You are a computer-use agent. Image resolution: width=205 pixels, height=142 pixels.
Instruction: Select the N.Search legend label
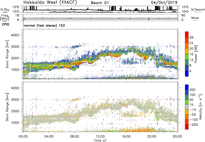[198, 9]
